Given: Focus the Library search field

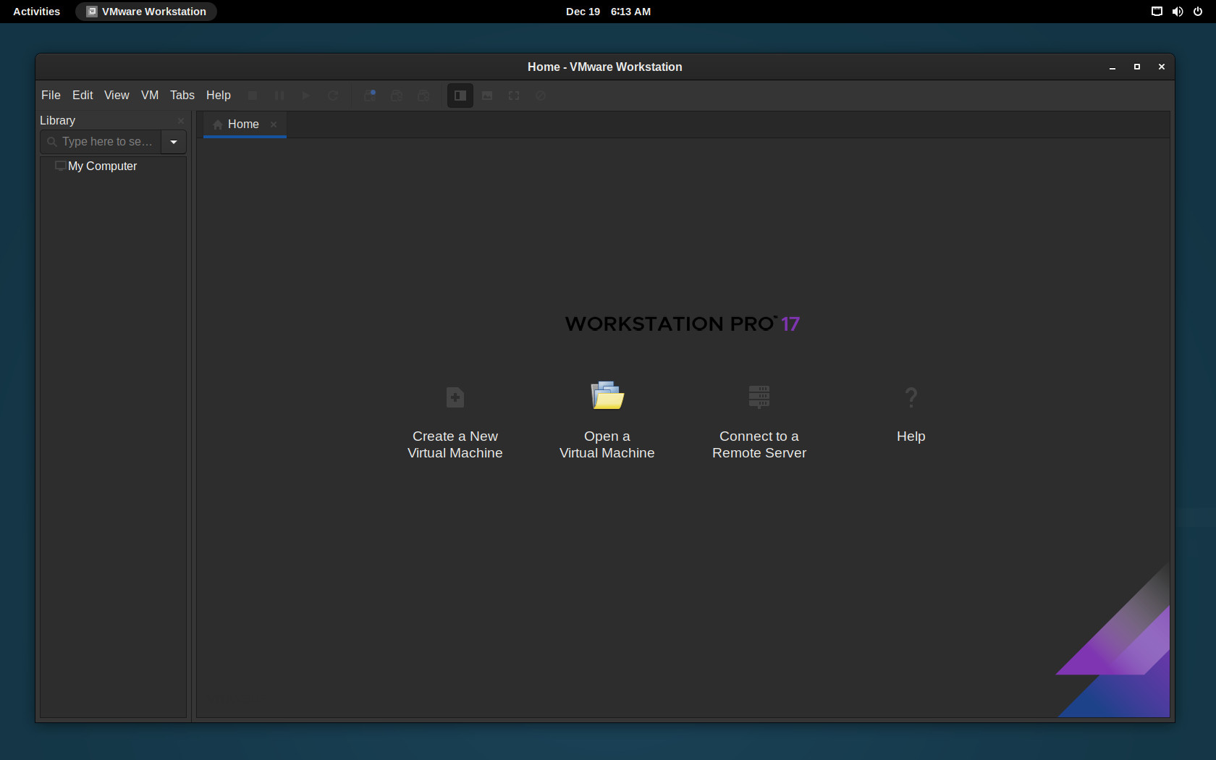Looking at the screenshot, I should pyautogui.click(x=101, y=142).
